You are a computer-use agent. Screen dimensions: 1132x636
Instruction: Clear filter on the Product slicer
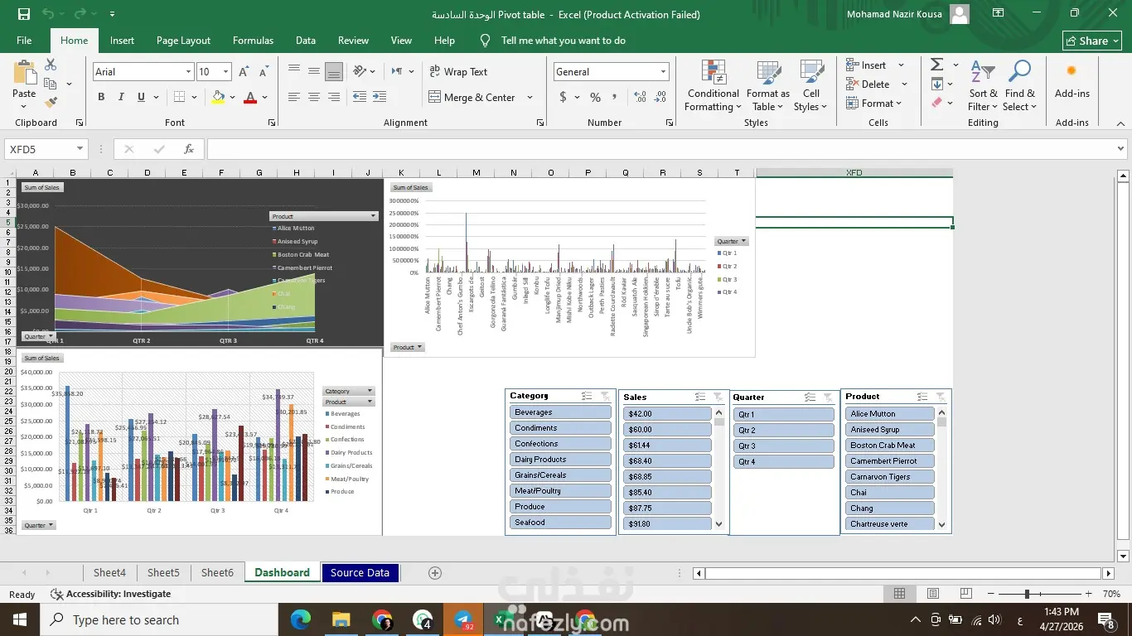(941, 397)
